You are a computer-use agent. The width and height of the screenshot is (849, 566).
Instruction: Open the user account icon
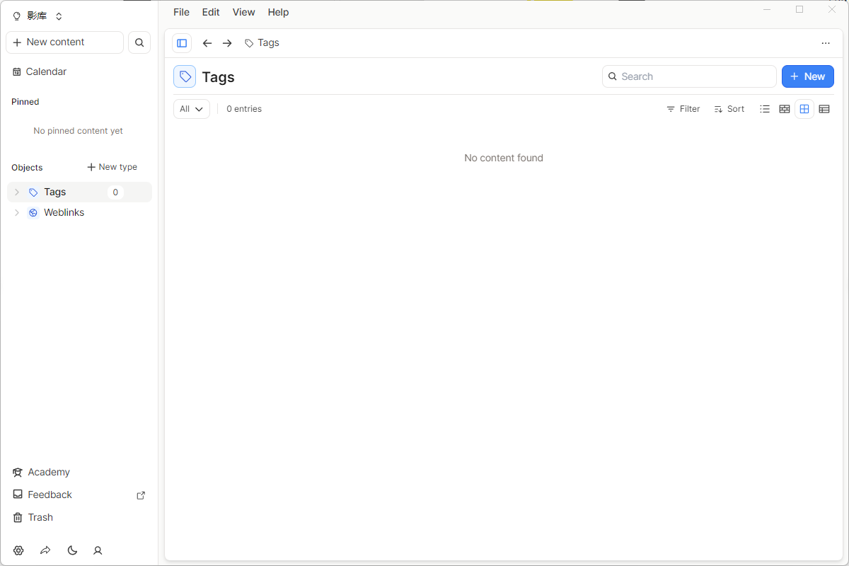[98, 550]
